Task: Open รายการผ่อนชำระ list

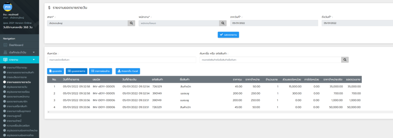Action: click(100, 71)
